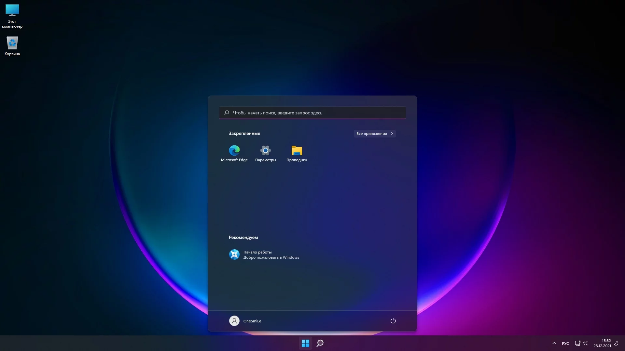Click the magnifier icon inside search box
Viewport: 625px width, 351px height.
point(227,113)
